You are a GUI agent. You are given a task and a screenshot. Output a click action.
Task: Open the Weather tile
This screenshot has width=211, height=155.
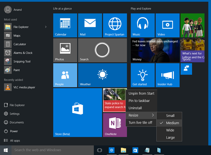pyautogui.click(x=102, y=75)
